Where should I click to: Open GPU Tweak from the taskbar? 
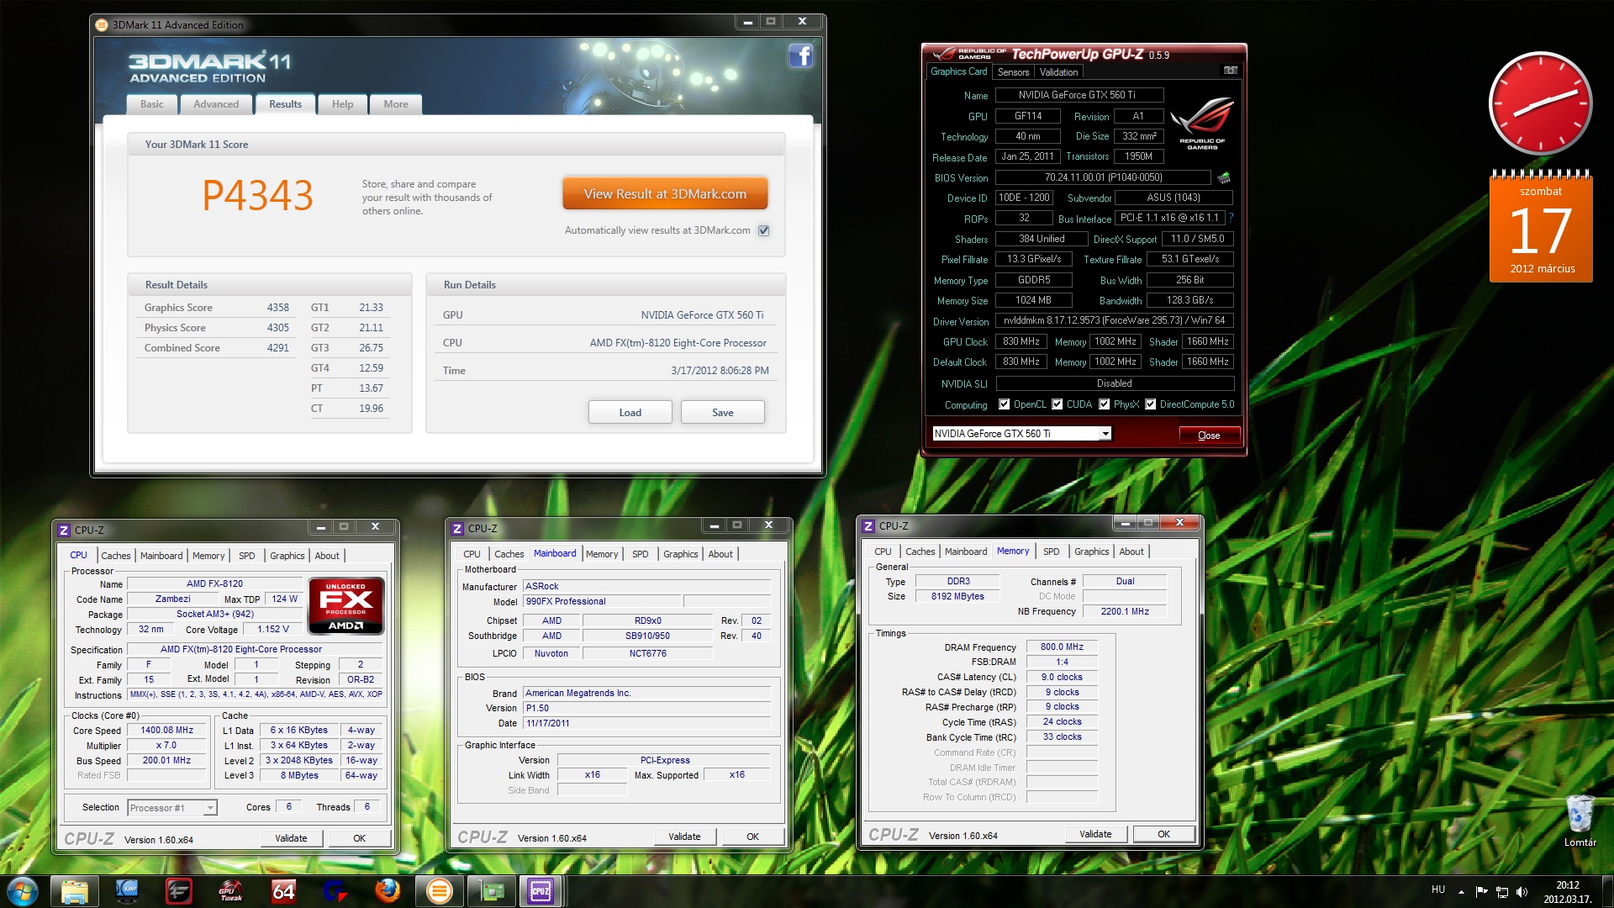[230, 891]
